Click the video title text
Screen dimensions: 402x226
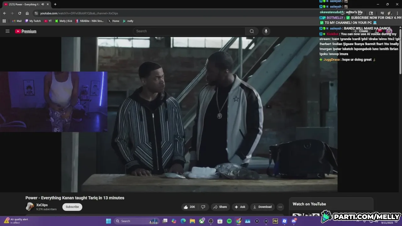pos(75,198)
